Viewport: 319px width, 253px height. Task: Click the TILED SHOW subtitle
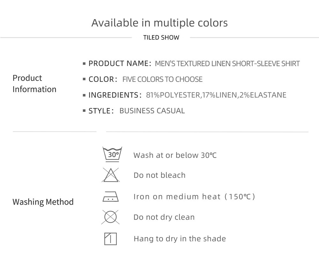(x=161, y=38)
